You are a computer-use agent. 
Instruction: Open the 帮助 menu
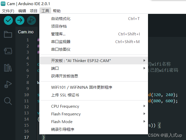pyautogui.click(x=57, y=11)
